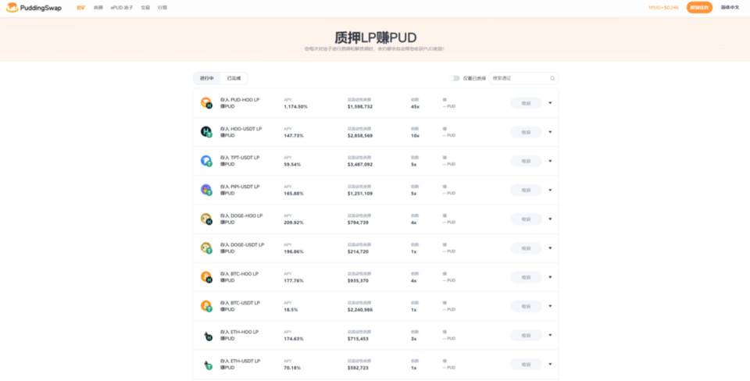The image size is (750, 381).
Task: Click the $1,251,109 liquidity value
Action: click(x=360, y=194)
